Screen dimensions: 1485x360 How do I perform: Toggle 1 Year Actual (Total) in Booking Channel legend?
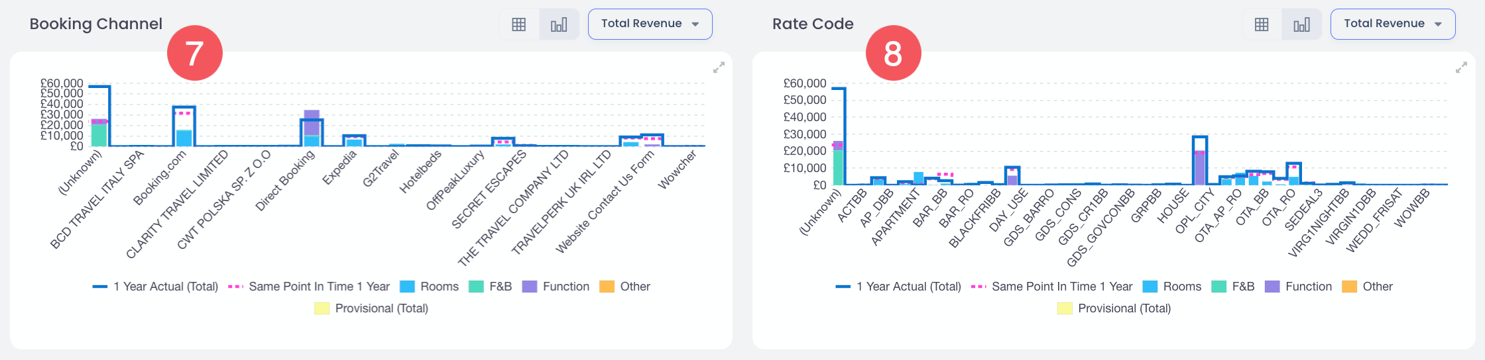(156, 287)
